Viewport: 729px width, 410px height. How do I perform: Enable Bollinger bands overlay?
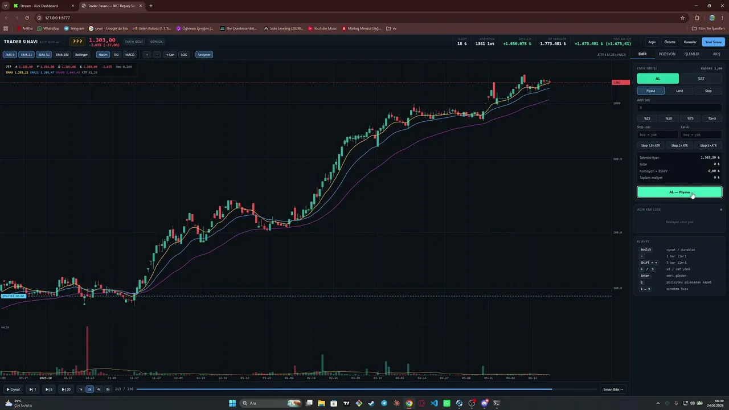pyautogui.click(x=81, y=55)
